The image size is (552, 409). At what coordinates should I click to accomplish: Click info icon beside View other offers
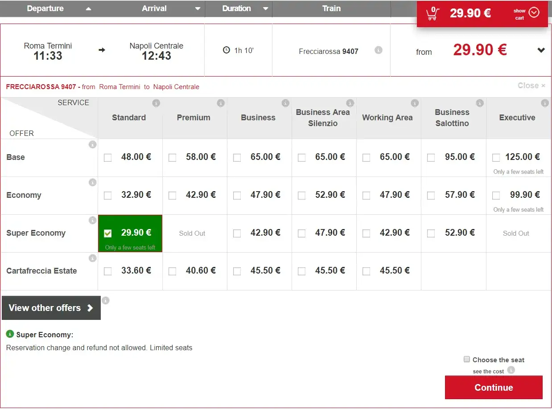[x=106, y=300]
